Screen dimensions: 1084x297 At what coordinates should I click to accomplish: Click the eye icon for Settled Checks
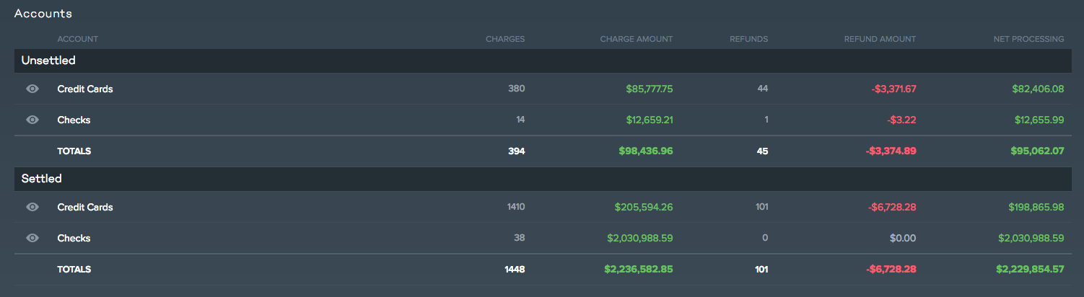coord(32,238)
